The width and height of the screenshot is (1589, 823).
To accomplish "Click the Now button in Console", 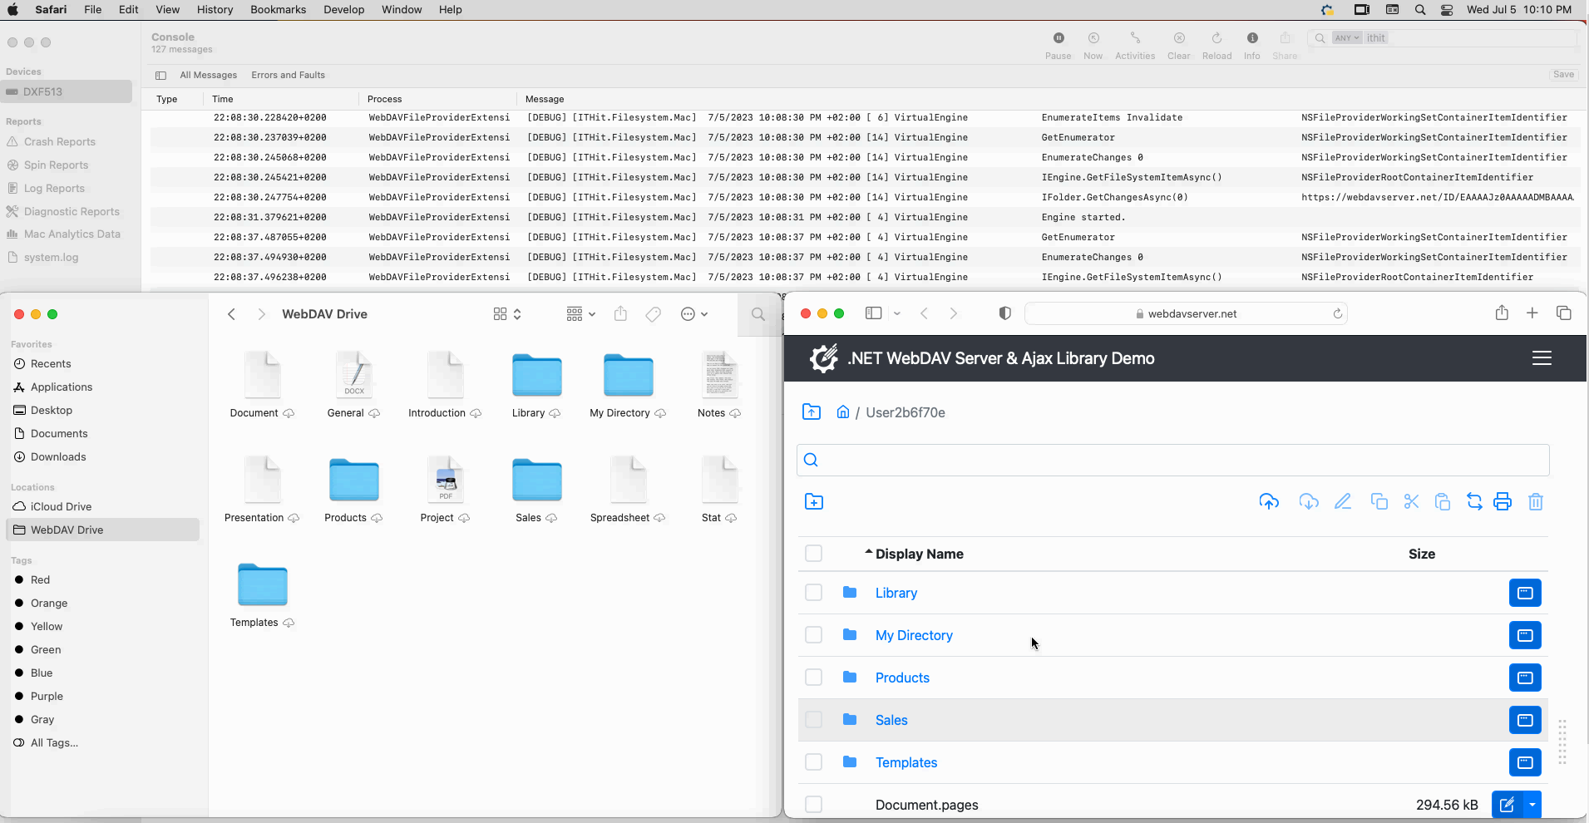I will pos(1093,46).
